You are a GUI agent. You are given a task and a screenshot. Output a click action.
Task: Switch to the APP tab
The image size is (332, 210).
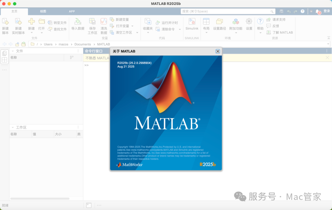coord(72,11)
